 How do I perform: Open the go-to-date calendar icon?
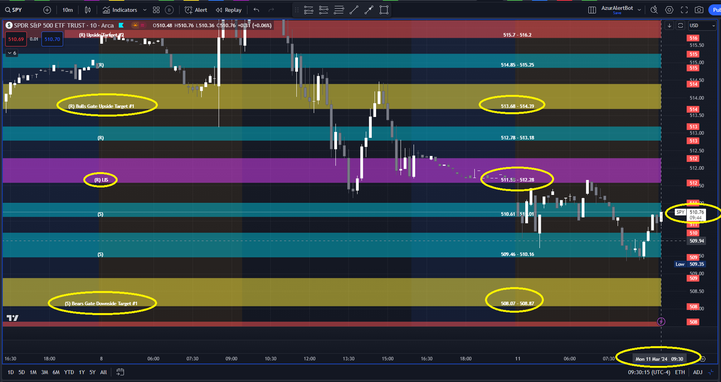pyautogui.click(x=120, y=372)
